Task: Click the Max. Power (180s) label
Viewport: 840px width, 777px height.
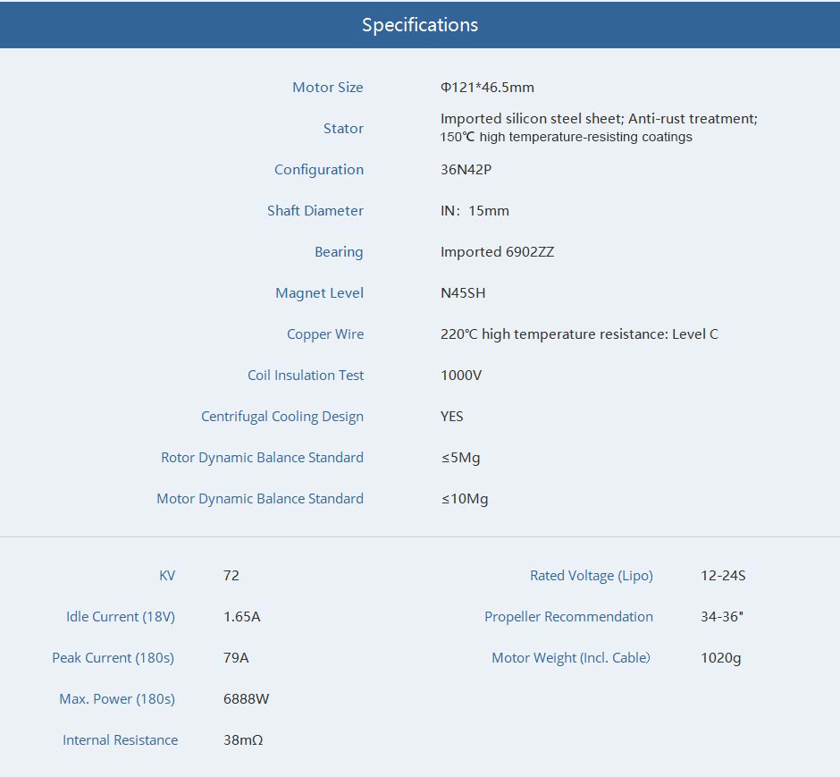Action: 117,699
